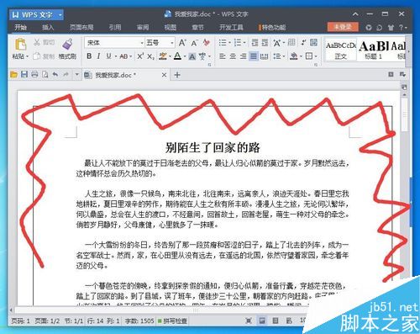The width and height of the screenshot is (420, 334).
Task: Add a new document tab with plus
Action: pos(177,75)
